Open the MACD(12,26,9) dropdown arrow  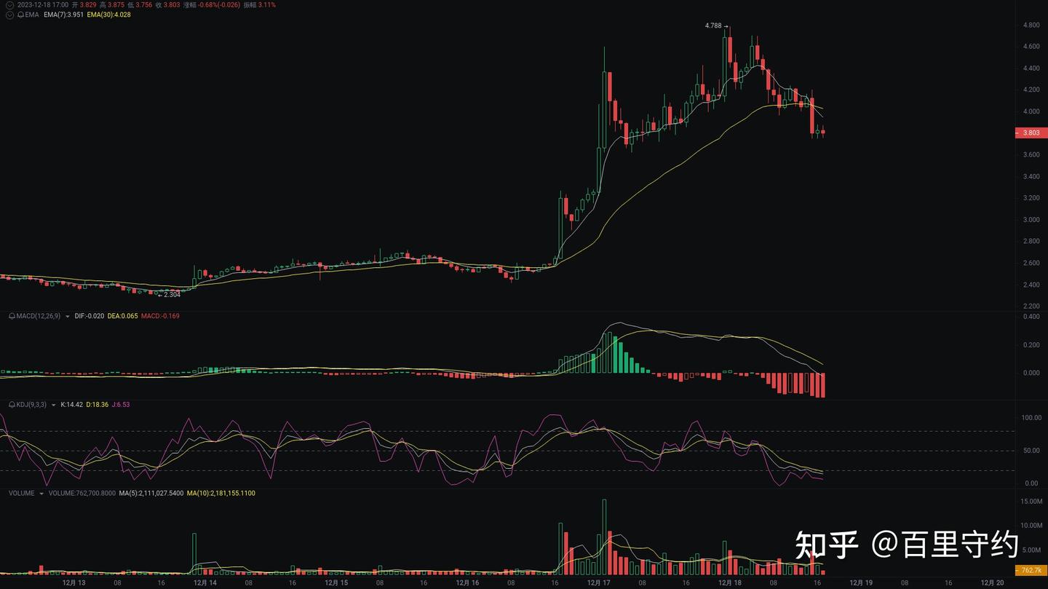tap(68, 316)
